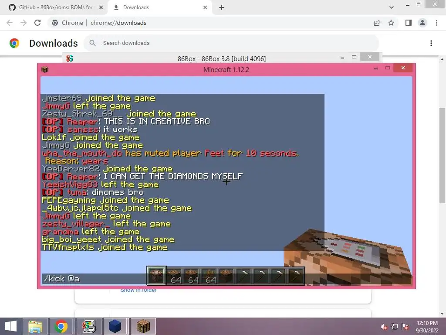The width and height of the screenshot is (446, 335).
Task: Maximize the 86Box window
Action: tap(354, 57)
